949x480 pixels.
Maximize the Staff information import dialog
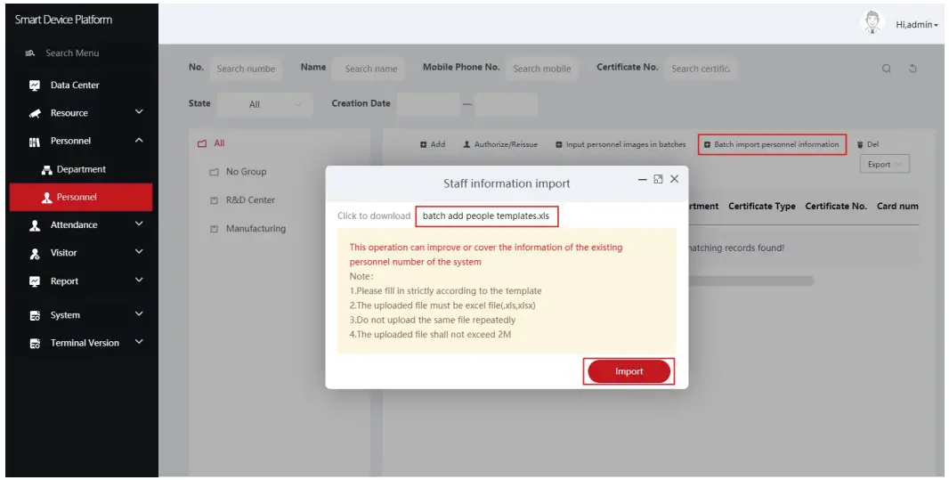658,179
